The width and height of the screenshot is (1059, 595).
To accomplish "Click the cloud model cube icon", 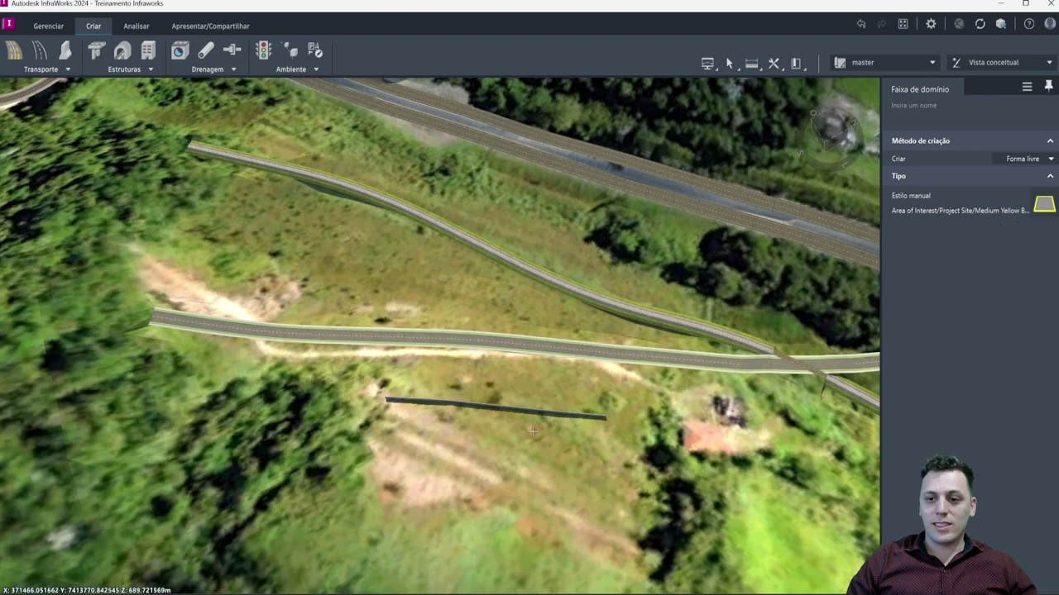I will click(x=1001, y=24).
